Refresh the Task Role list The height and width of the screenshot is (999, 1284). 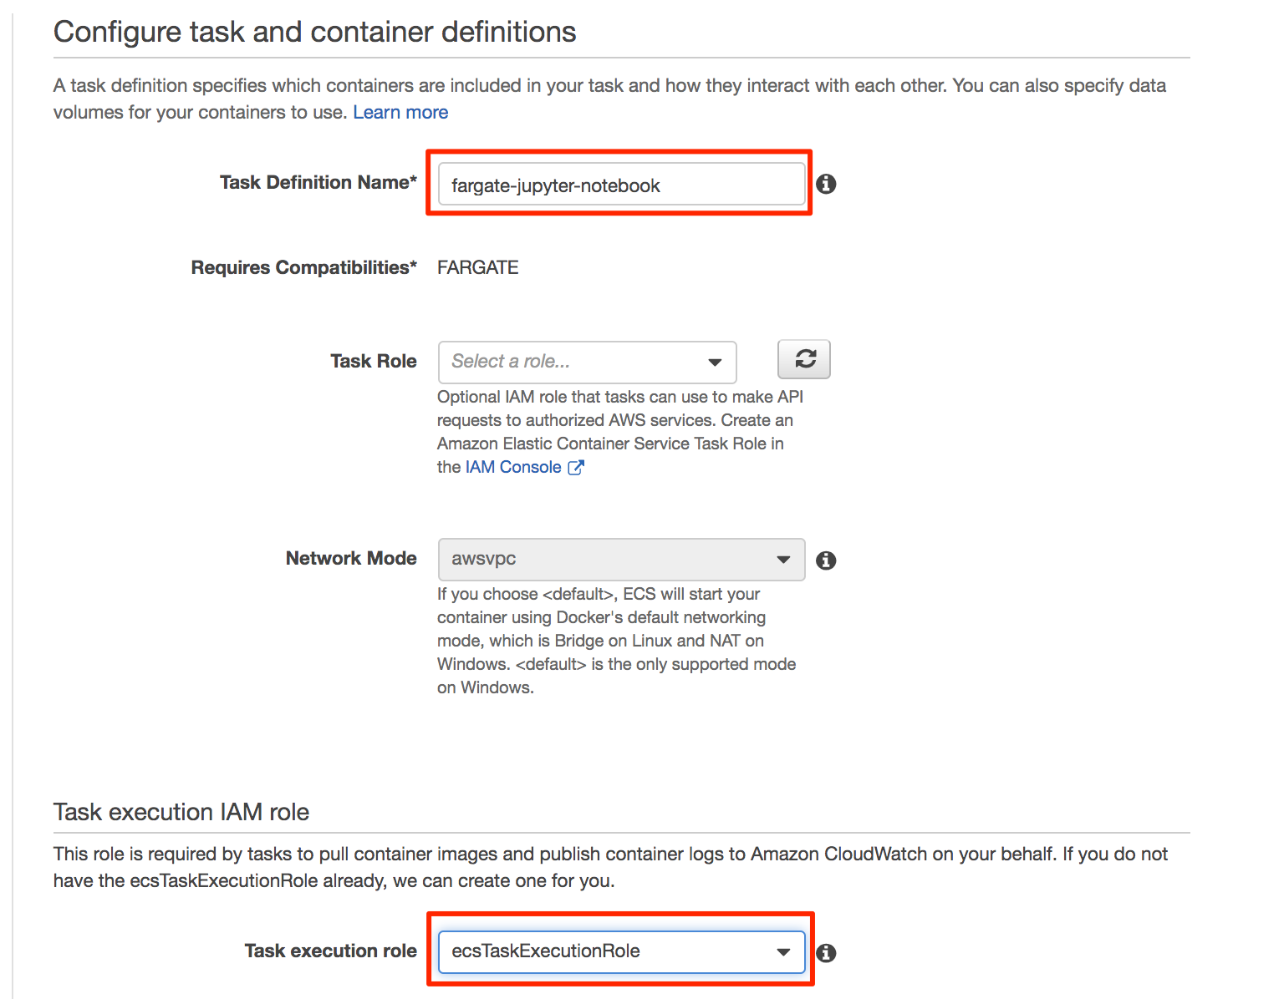804,359
